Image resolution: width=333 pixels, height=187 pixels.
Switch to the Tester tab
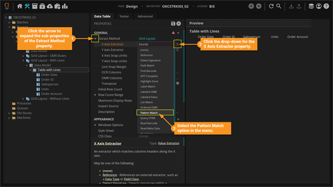[x=124, y=16]
